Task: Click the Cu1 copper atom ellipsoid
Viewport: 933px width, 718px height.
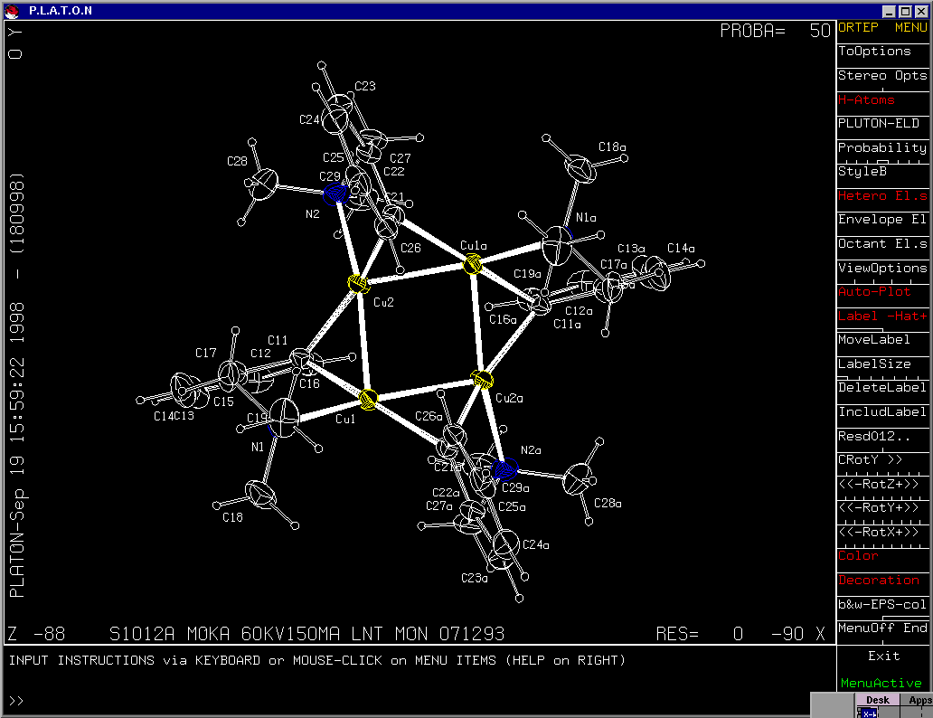Action: tap(368, 399)
